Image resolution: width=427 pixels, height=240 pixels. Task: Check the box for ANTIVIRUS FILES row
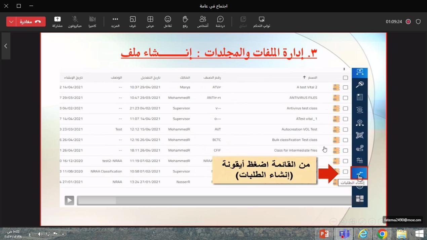(345, 98)
